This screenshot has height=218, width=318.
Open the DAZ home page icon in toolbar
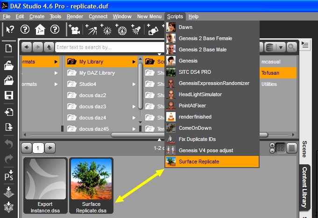(x=40, y=29)
